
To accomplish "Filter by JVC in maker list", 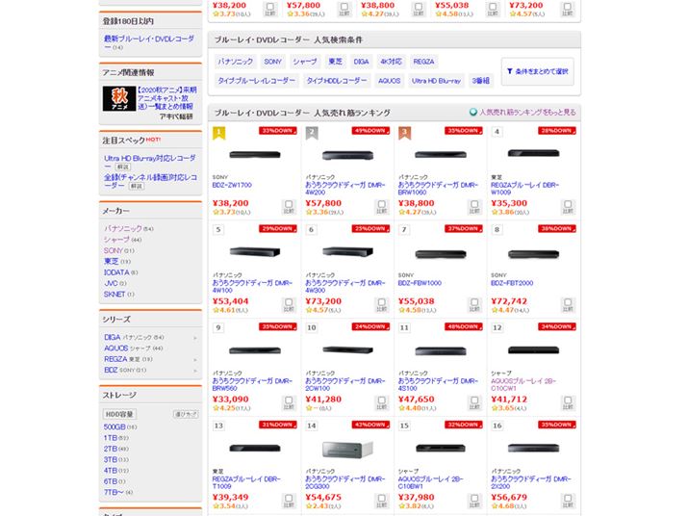I will click(x=111, y=283).
